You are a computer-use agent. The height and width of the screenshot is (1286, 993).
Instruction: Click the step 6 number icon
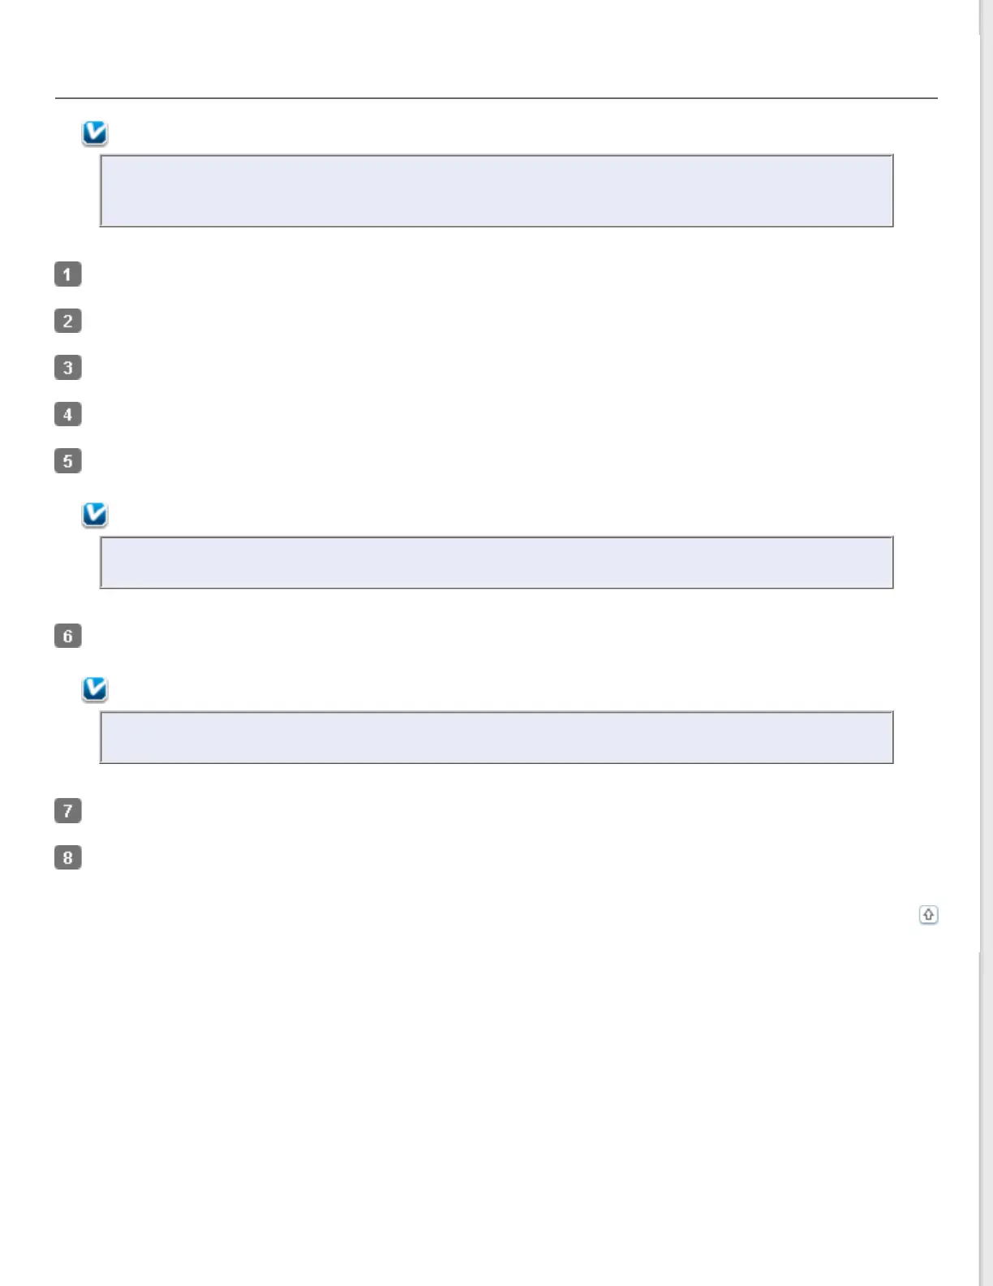68,636
